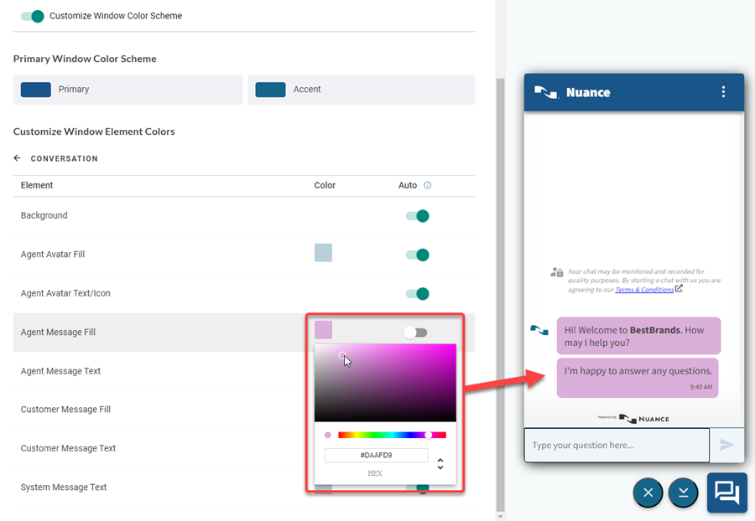Viewport: 755px width, 521px height.
Task: Switch color format using HEX arrows
Action: coord(440,463)
